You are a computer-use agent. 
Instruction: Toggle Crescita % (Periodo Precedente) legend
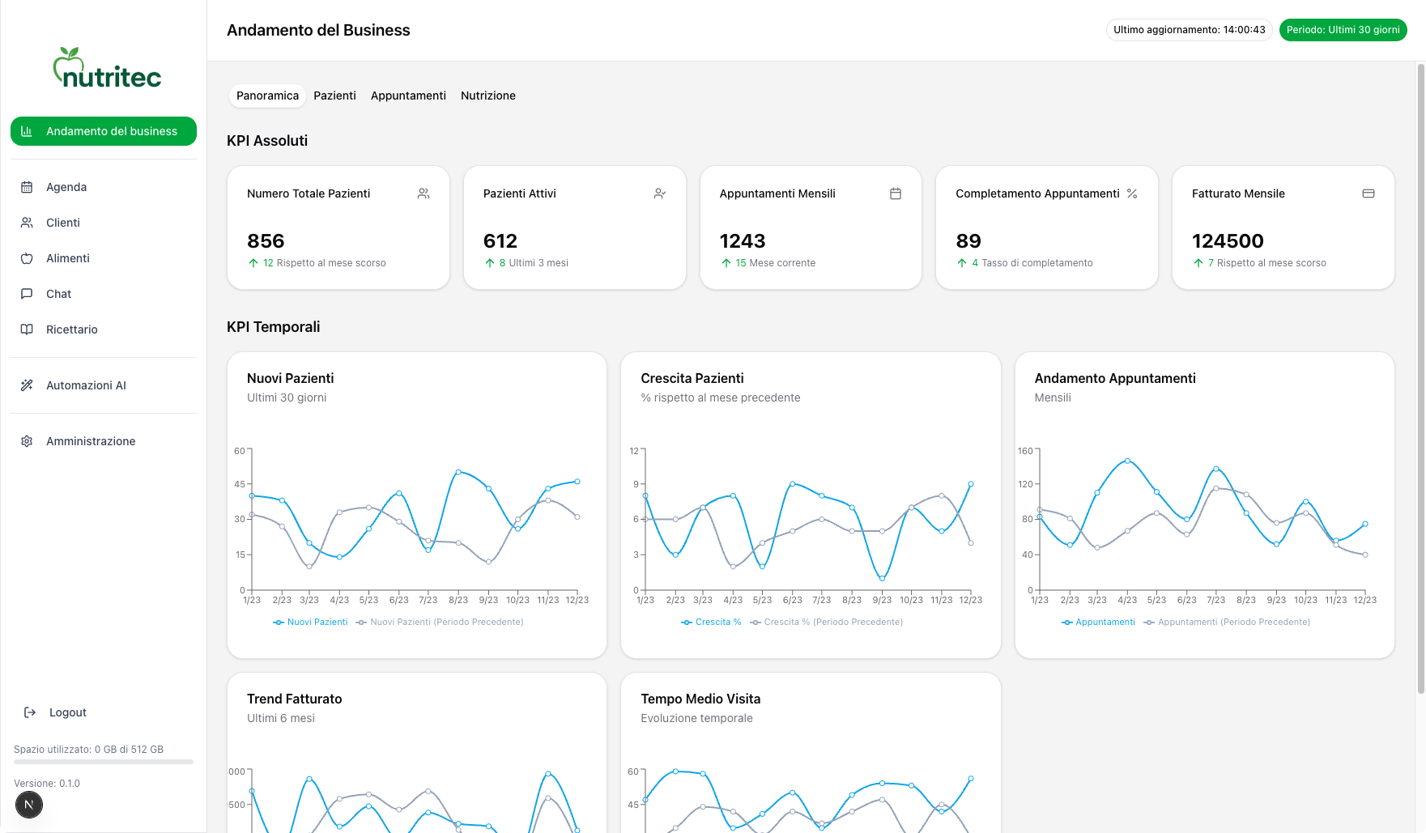tap(826, 622)
